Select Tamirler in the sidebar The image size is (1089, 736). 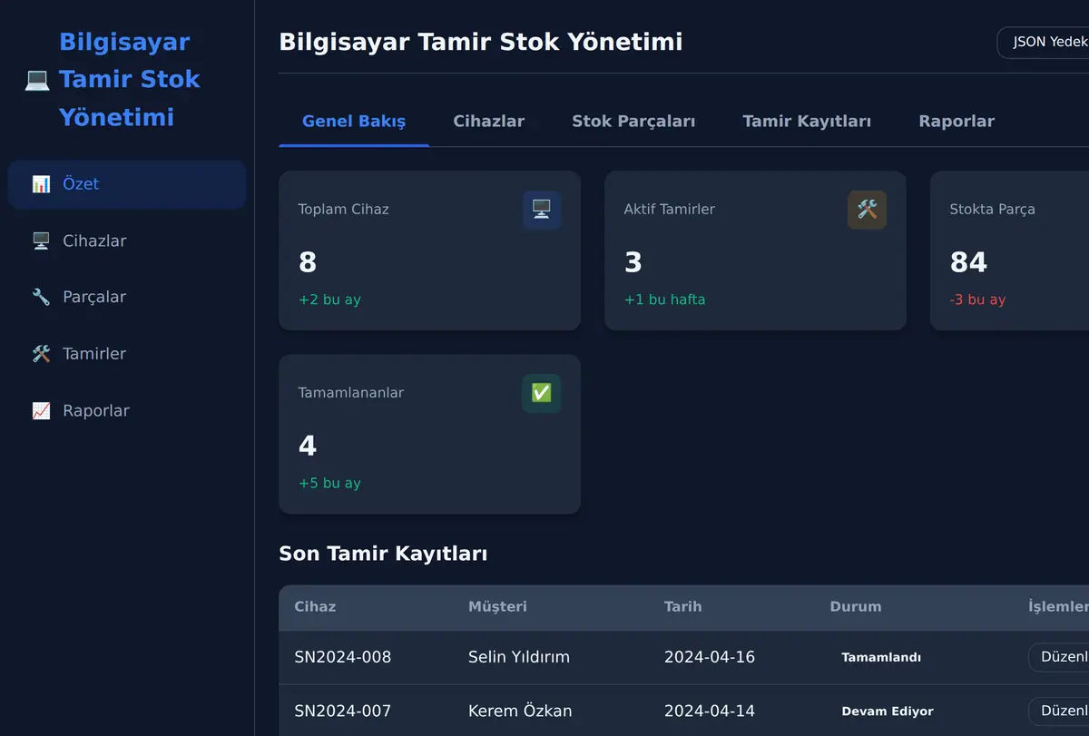(127, 354)
